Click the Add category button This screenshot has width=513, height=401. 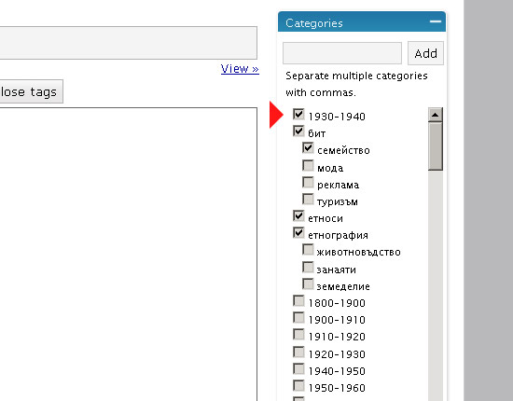tap(425, 53)
